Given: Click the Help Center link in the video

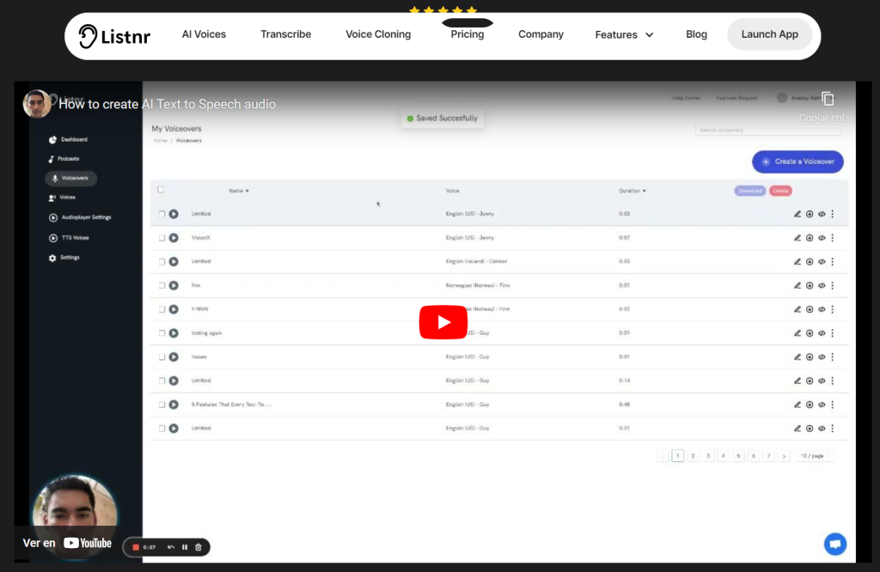Looking at the screenshot, I should point(686,98).
